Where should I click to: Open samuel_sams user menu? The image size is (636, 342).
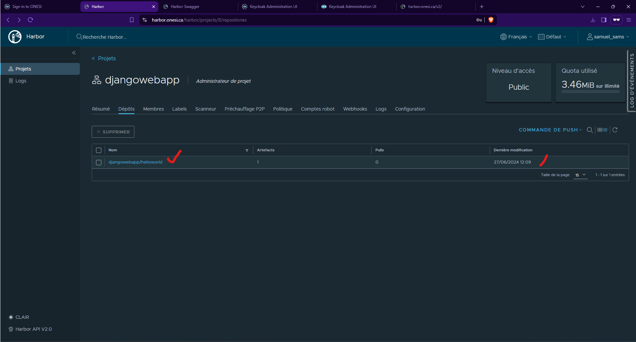pyautogui.click(x=608, y=37)
